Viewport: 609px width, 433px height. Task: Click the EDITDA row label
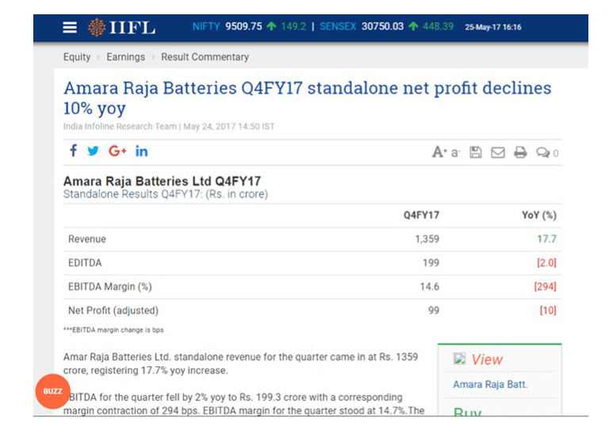coord(85,263)
